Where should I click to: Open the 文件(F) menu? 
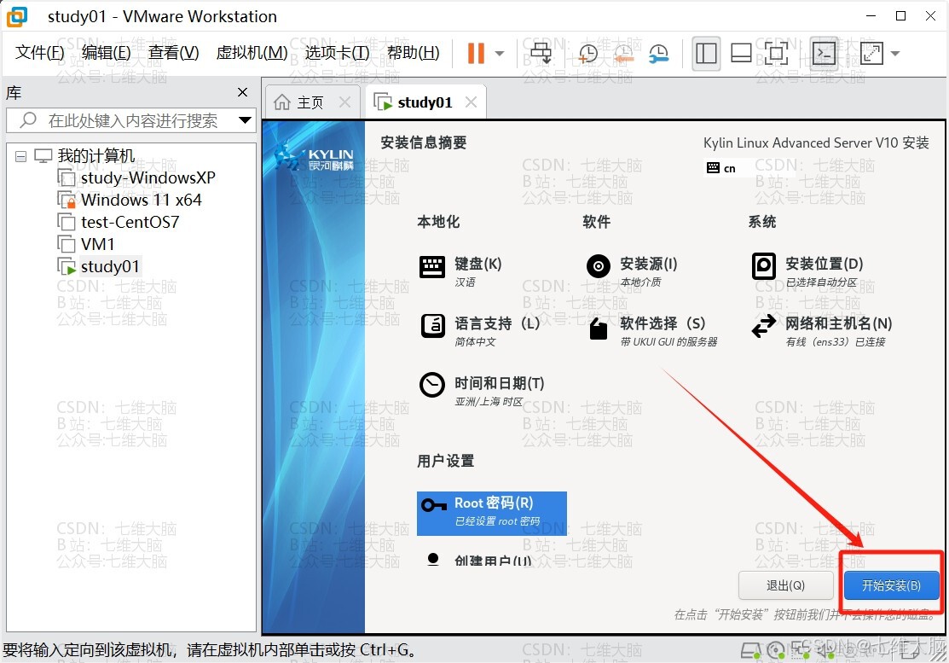tap(39, 53)
